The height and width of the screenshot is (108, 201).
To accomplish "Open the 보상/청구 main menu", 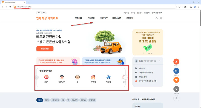I will [x=104, y=18].
